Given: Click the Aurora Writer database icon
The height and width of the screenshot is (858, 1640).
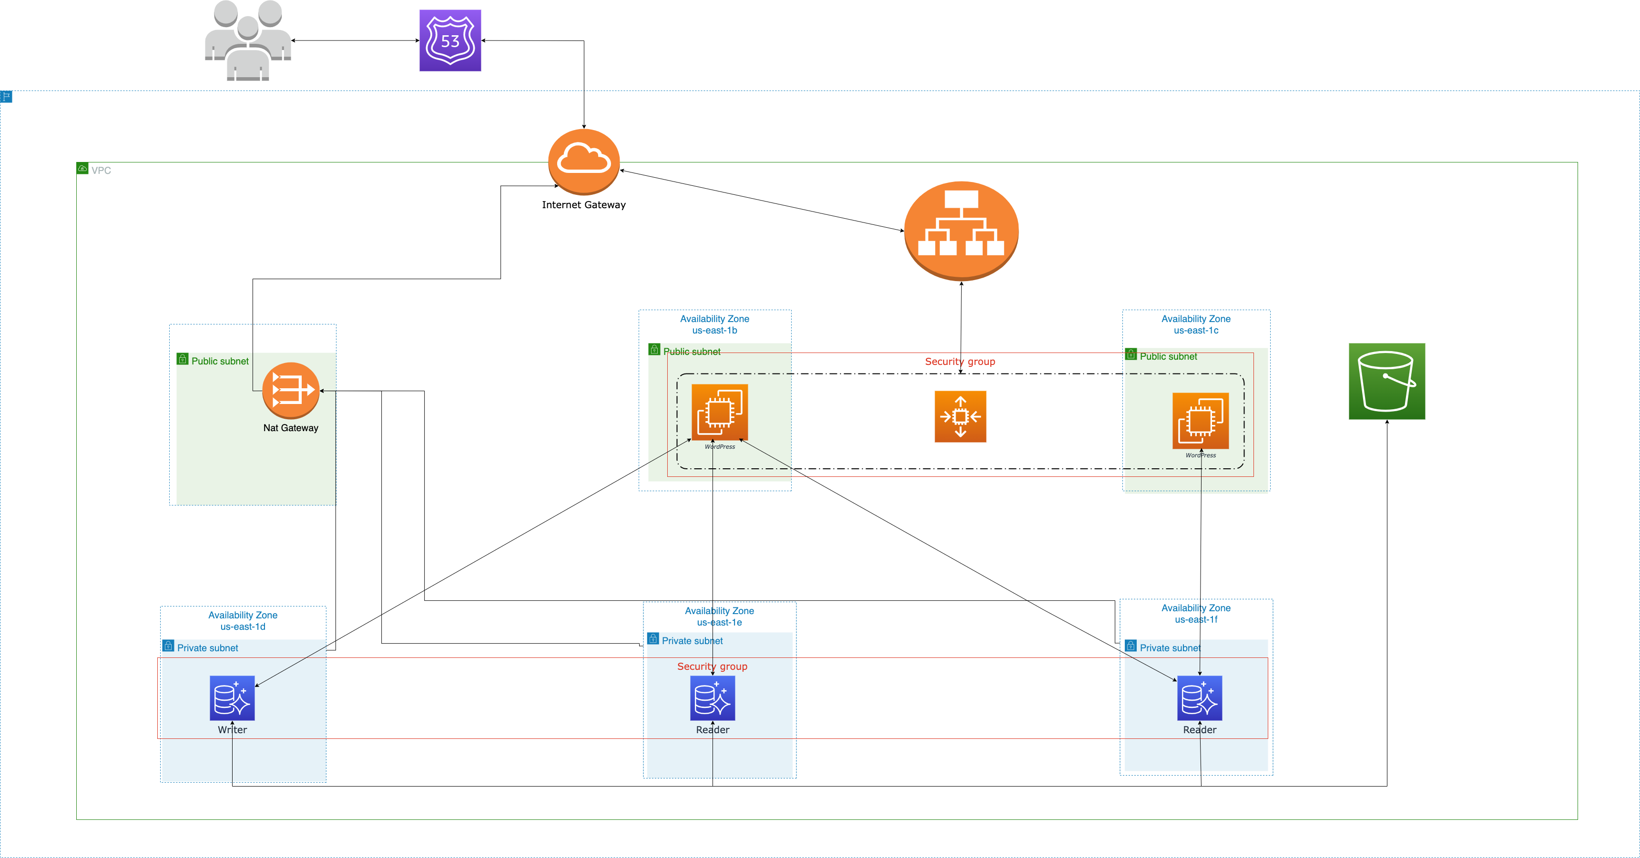Looking at the screenshot, I should tap(232, 697).
